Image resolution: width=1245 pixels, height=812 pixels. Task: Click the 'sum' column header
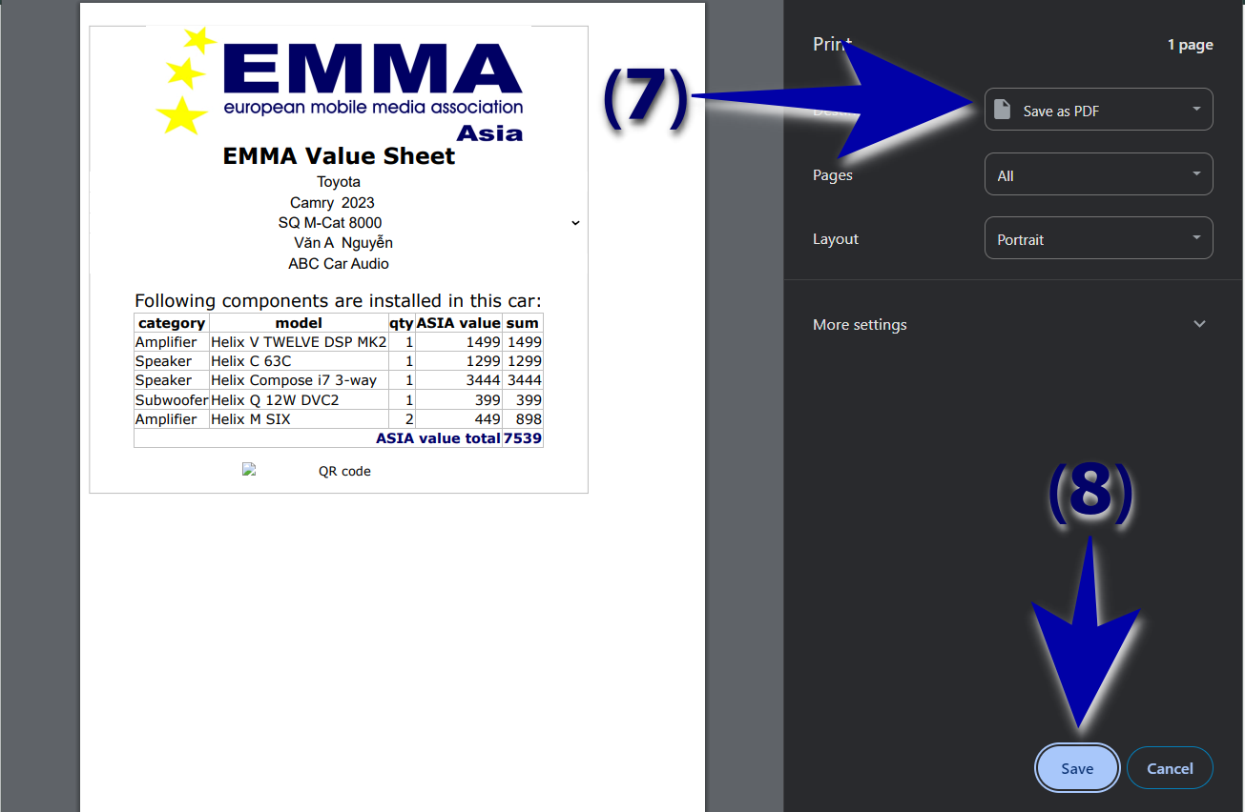point(523,323)
